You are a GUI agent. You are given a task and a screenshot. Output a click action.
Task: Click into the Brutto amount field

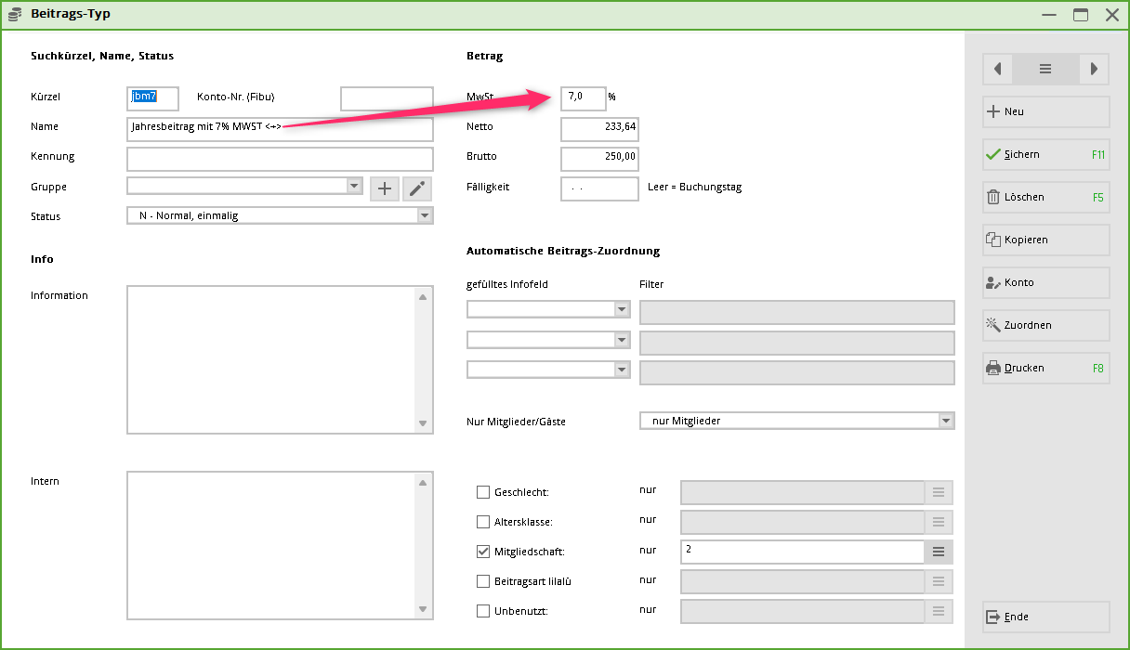pyautogui.click(x=599, y=157)
